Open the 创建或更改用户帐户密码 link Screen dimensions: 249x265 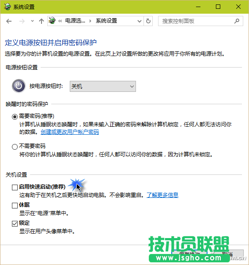[x=70, y=132]
